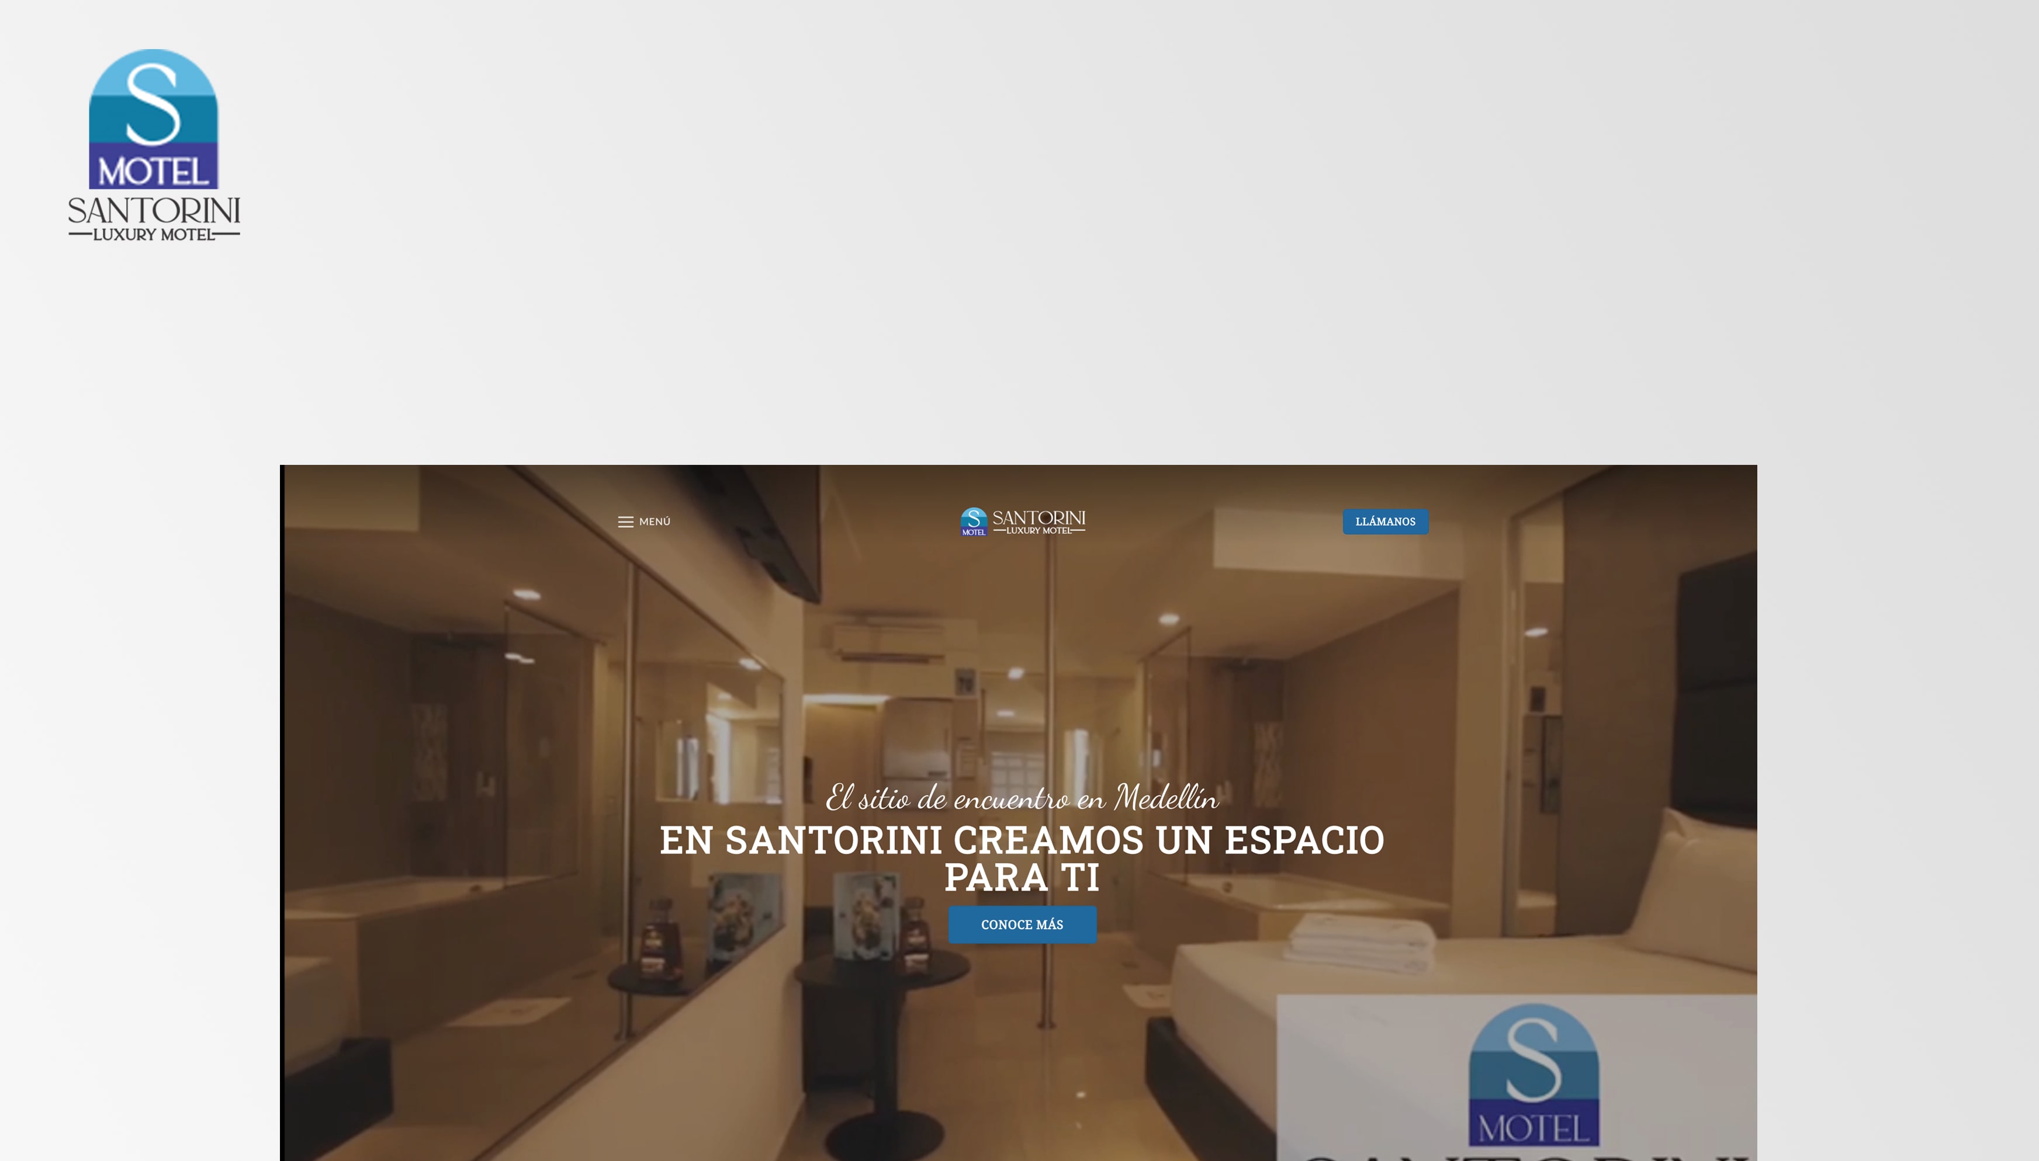The height and width of the screenshot is (1161, 2039).
Task: Click the heading 'EN SANTORINI CREAMOS UN ESPACIO PARA TI'
Action: [1022, 858]
